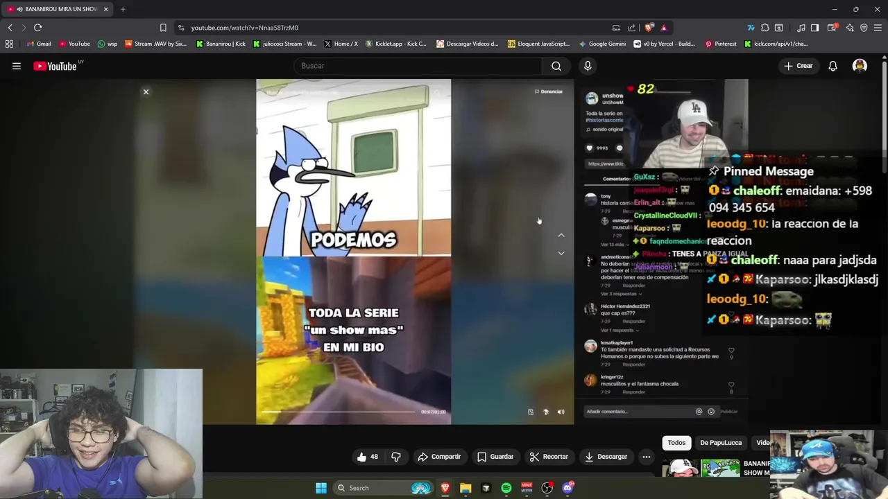Image resolution: width=888 pixels, height=499 pixels.
Task: Like the video with 48 likes
Action: (368, 457)
